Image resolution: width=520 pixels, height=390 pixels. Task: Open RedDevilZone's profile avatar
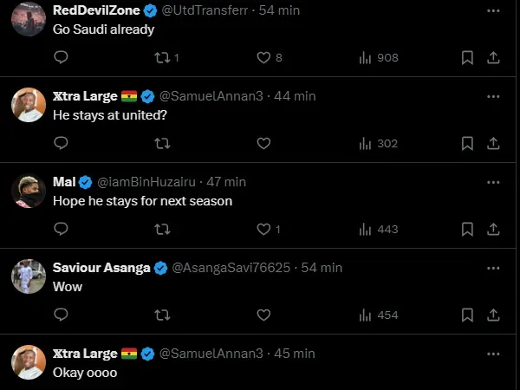[29, 19]
